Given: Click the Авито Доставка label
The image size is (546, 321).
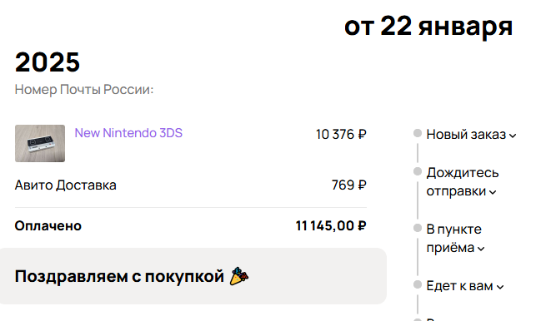Looking at the screenshot, I should pyautogui.click(x=66, y=185).
